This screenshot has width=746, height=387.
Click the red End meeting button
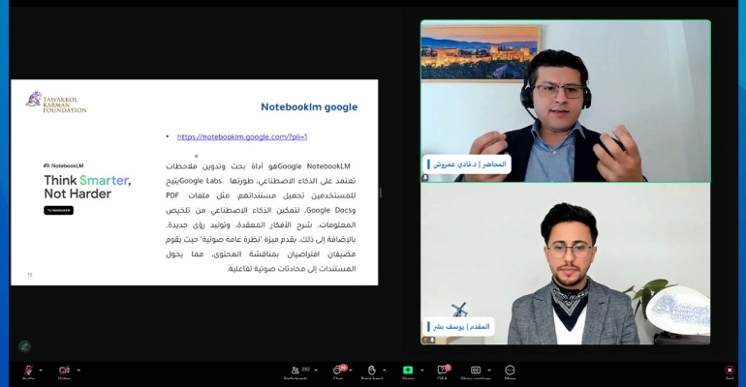click(730, 370)
